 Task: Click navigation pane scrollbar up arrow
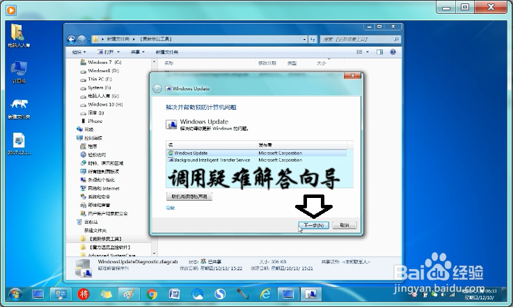tap(154, 61)
